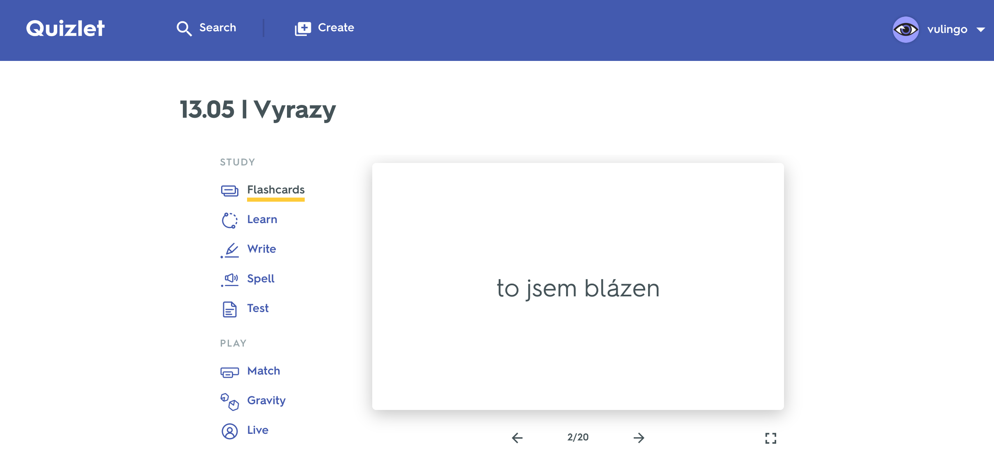Click the vulingo username

(947, 29)
